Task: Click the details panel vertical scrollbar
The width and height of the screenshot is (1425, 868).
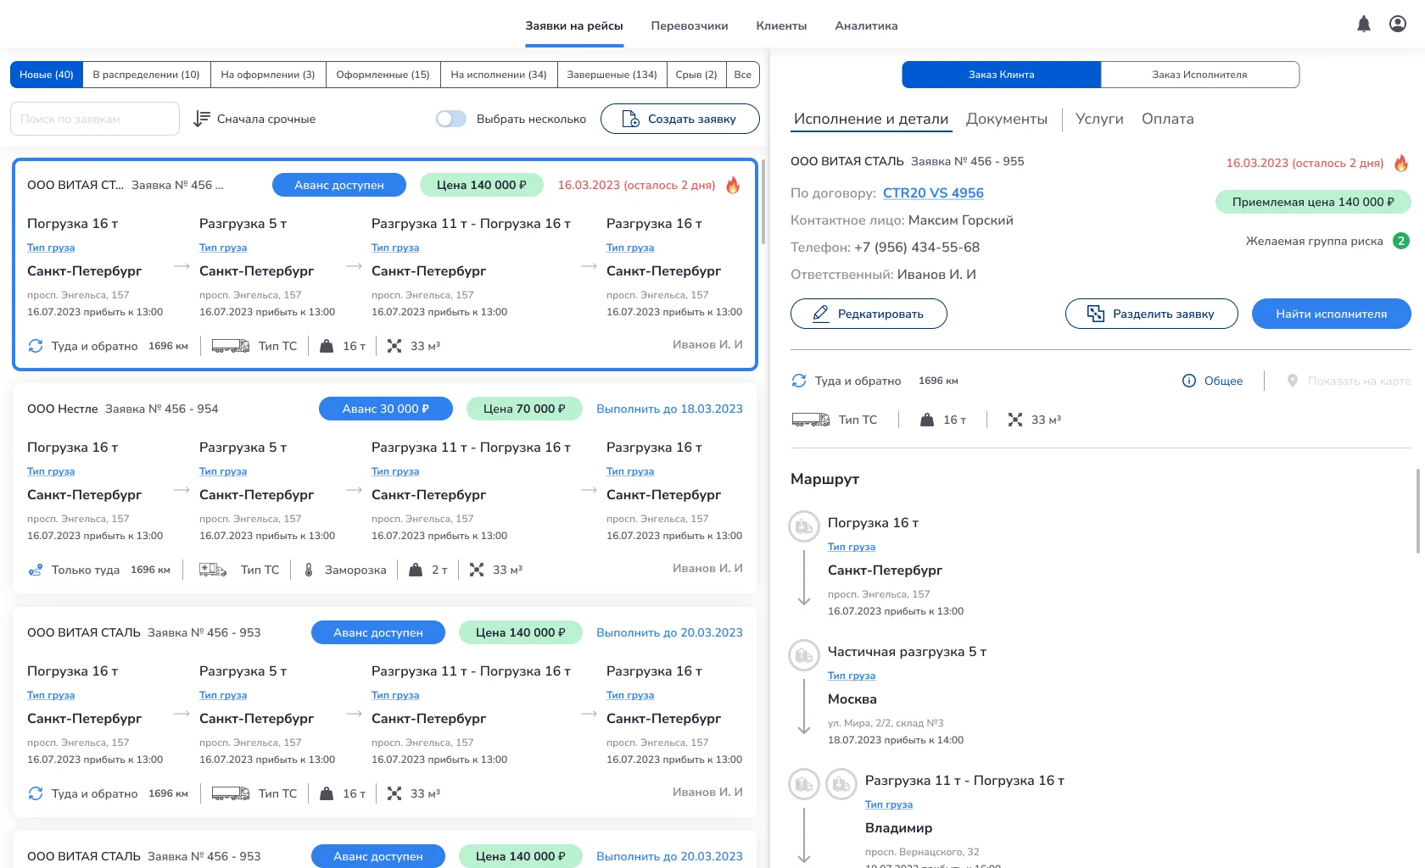Action: coord(1417,511)
